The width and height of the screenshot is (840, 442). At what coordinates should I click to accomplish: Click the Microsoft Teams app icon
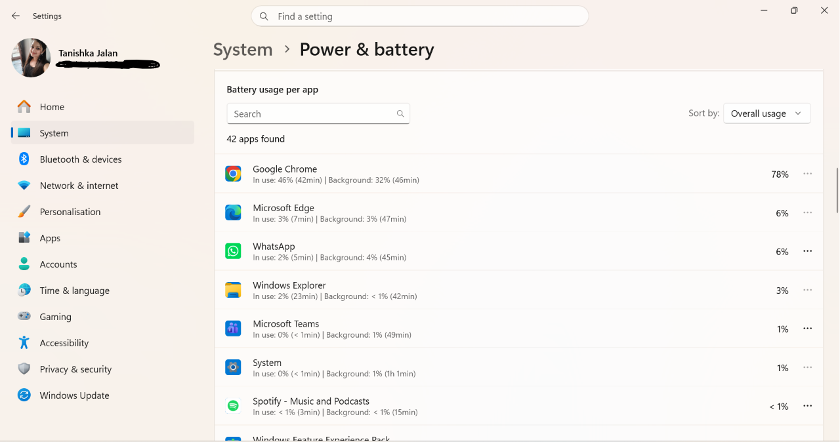pyautogui.click(x=233, y=329)
